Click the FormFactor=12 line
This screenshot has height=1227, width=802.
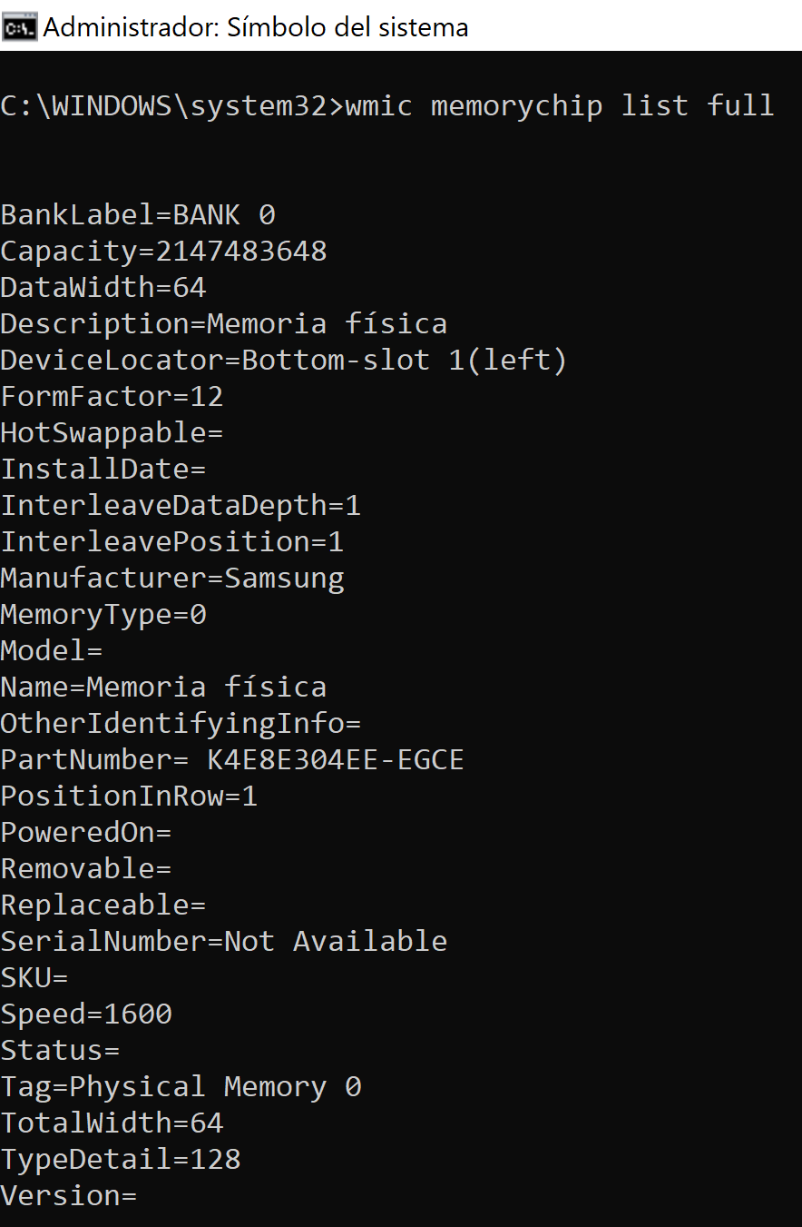point(112,397)
